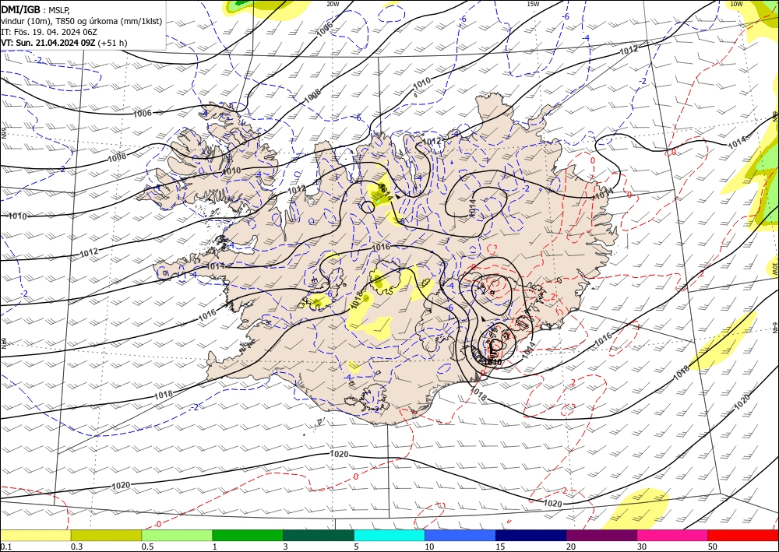Select the light green 0.5 legend swatch
Screen dimensions: 779x552
coord(177,535)
